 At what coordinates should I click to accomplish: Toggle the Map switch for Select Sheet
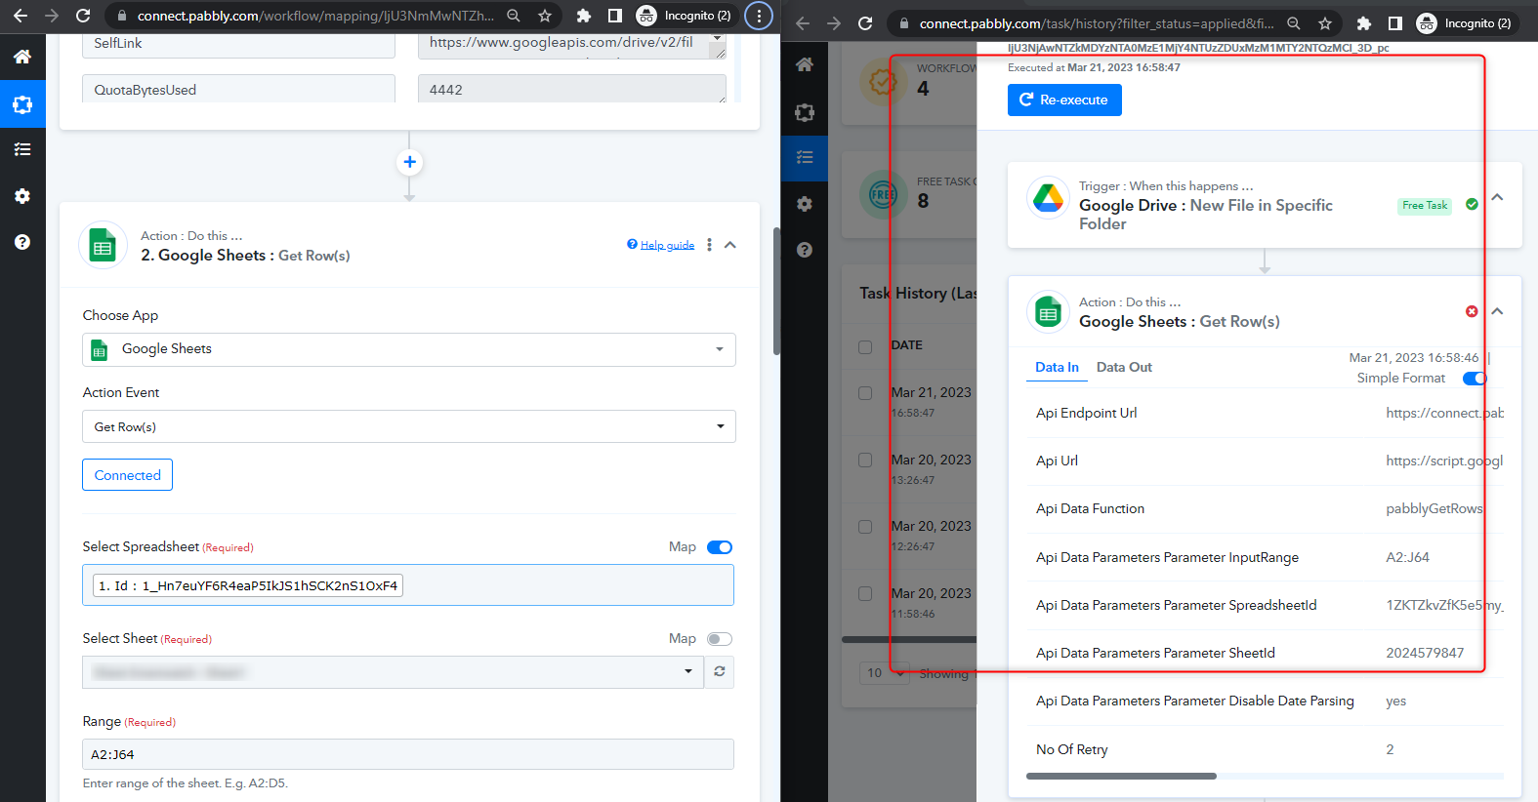720,639
